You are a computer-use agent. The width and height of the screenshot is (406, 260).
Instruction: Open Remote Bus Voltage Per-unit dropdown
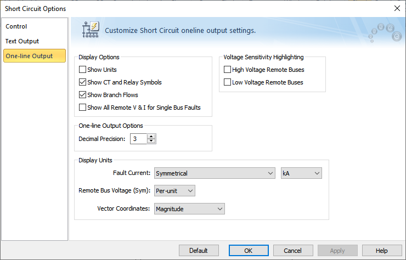[174, 190]
